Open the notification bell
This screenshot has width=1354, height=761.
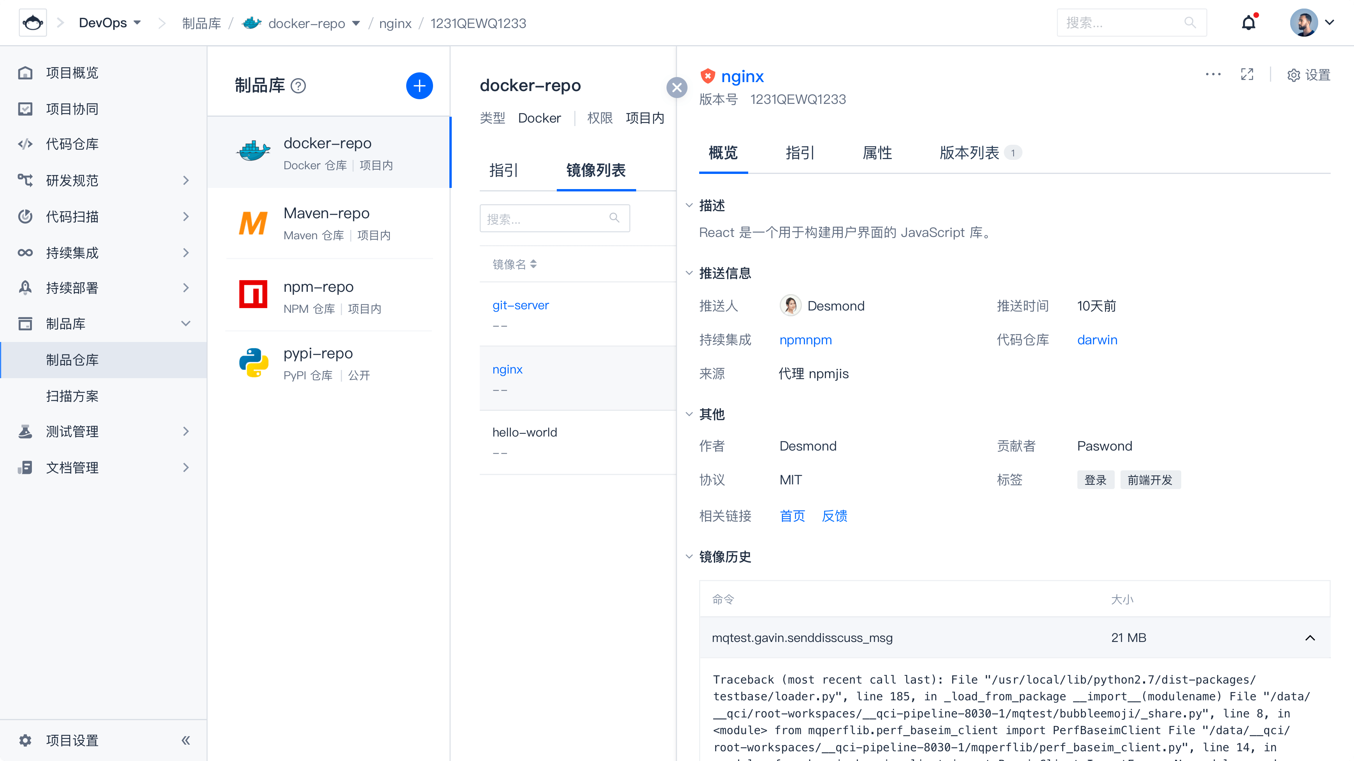(x=1248, y=23)
